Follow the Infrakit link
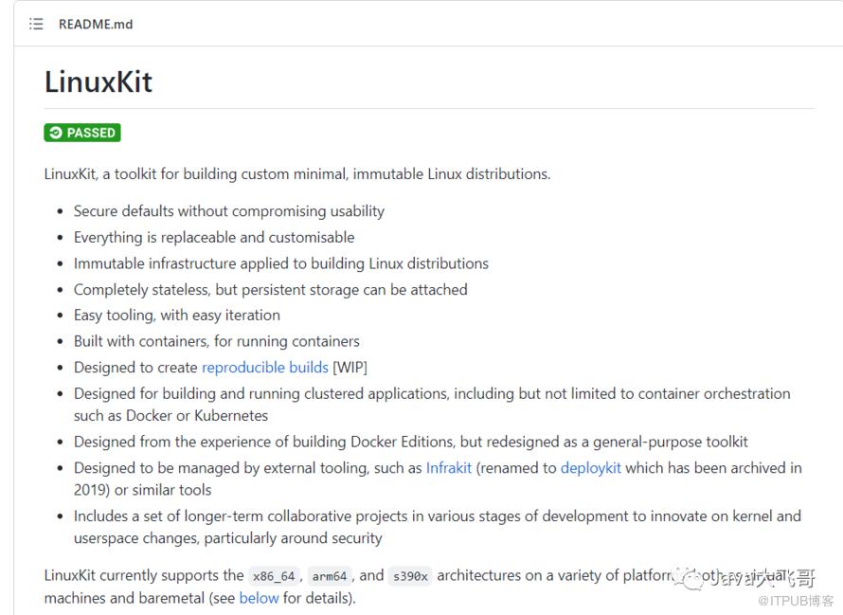The height and width of the screenshot is (615, 843). (x=449, y=467)
